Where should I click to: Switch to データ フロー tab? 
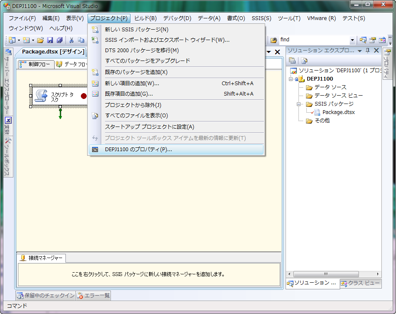coord(71,64)
